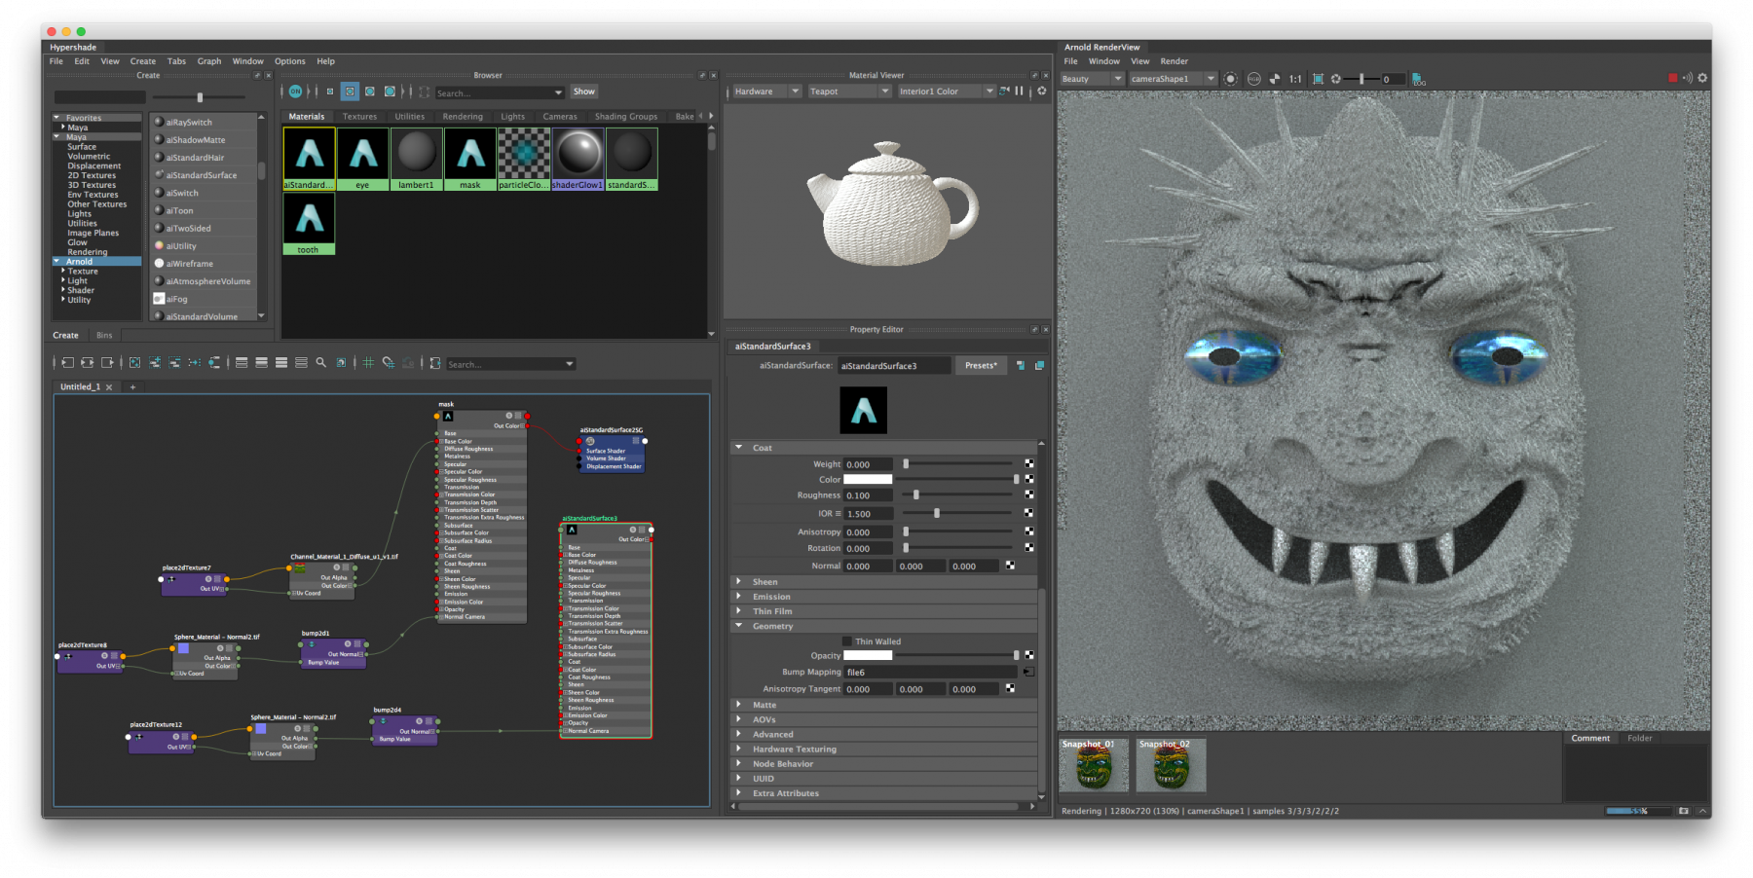The height and width of the screenshot is (878, 1753).
Task: Open the Tabs menu in Hypershade
Action: 176,61
